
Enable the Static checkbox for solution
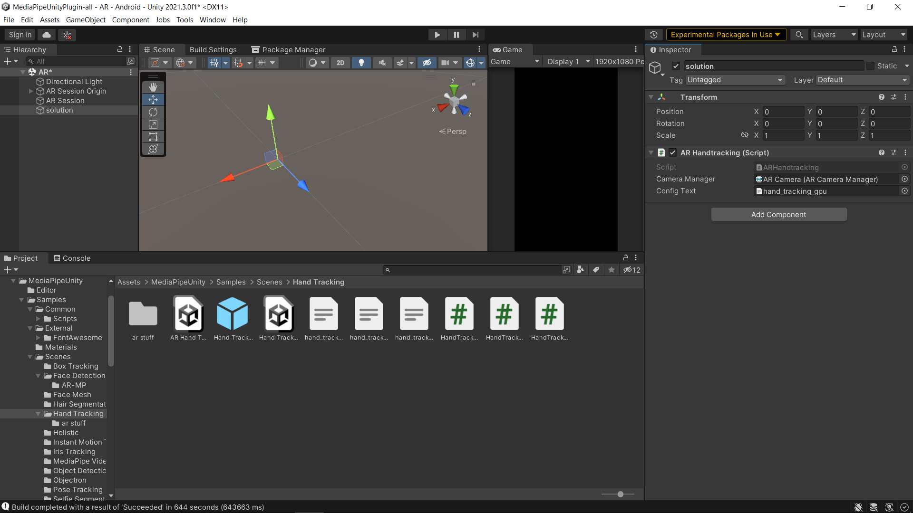870,66
